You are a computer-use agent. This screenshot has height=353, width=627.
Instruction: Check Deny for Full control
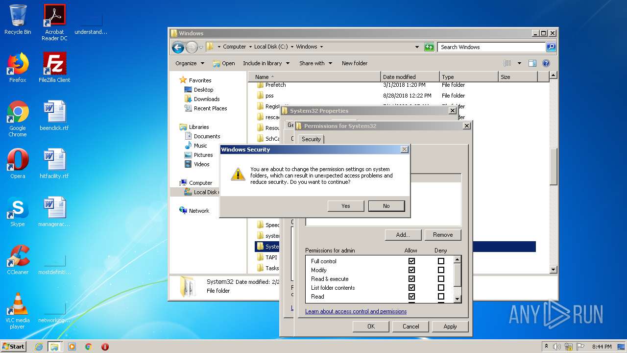coord(441,261)
